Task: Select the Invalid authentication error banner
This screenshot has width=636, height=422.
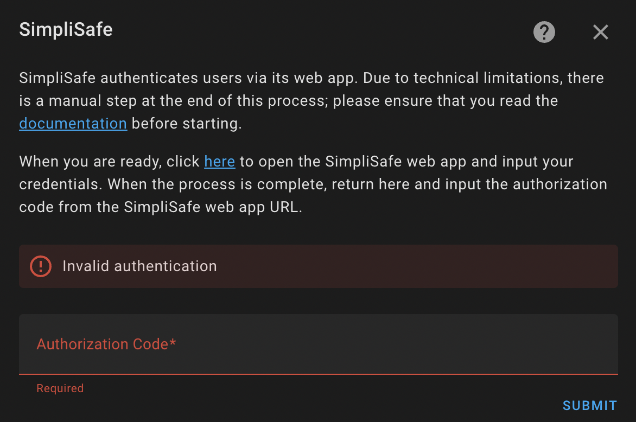Action: pyautogui.click(x=318, y=266)
